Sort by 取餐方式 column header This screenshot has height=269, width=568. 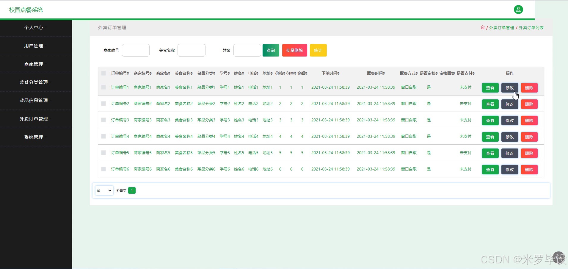[x=409, y=73]
